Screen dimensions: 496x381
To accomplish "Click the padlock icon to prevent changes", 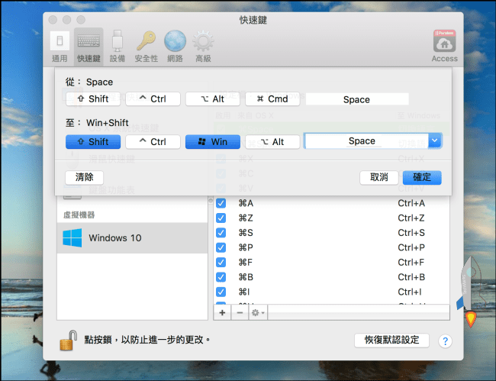I will (x=69, y=339).
